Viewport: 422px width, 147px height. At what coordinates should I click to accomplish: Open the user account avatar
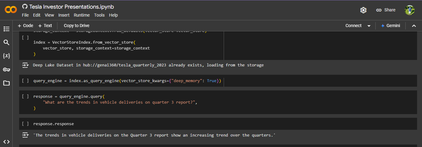click(x=410, y=10)
